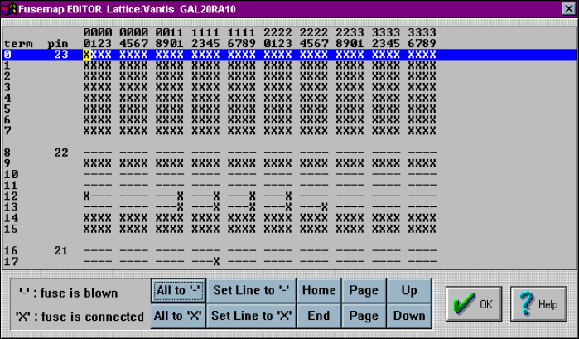Viewport: 579px width, 339px height.
Task: Select term row 2
Action: [x=290, y=76]
